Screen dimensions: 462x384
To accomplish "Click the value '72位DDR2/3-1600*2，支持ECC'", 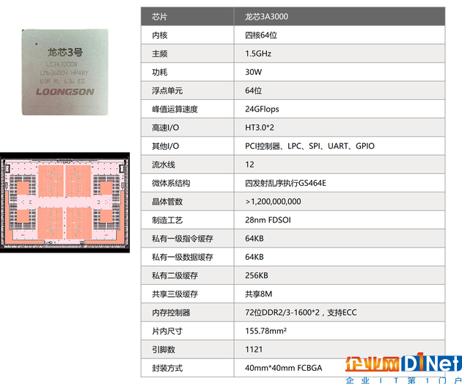I will click(x=301, y=313).
